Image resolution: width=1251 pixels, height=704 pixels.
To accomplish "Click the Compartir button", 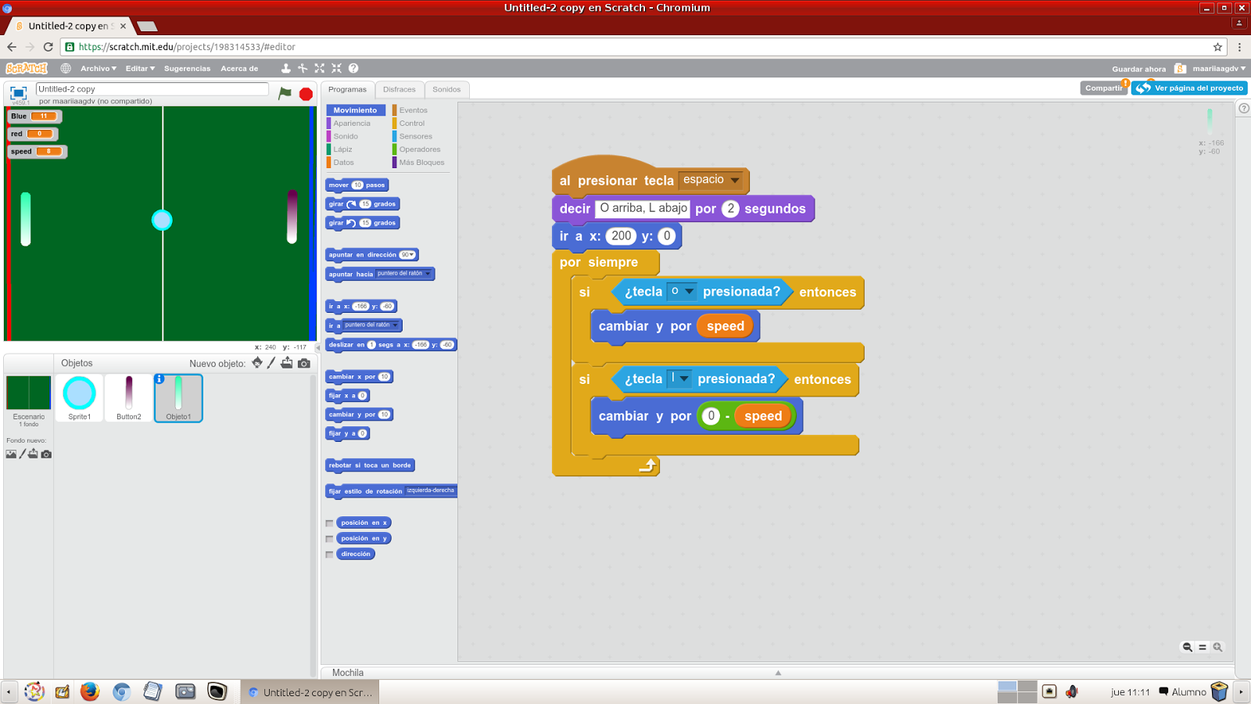I will pyautogui.click(x=1103, y=88).
